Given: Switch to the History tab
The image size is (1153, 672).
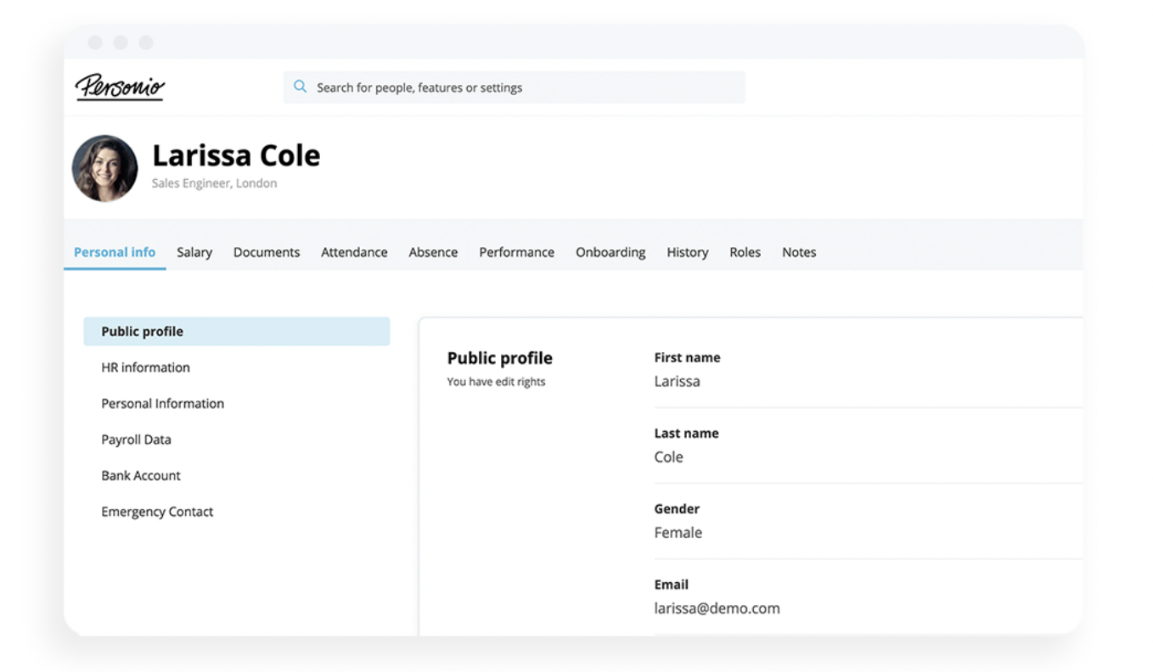Looking at the screenshot, I should click(x=688, y=252).
